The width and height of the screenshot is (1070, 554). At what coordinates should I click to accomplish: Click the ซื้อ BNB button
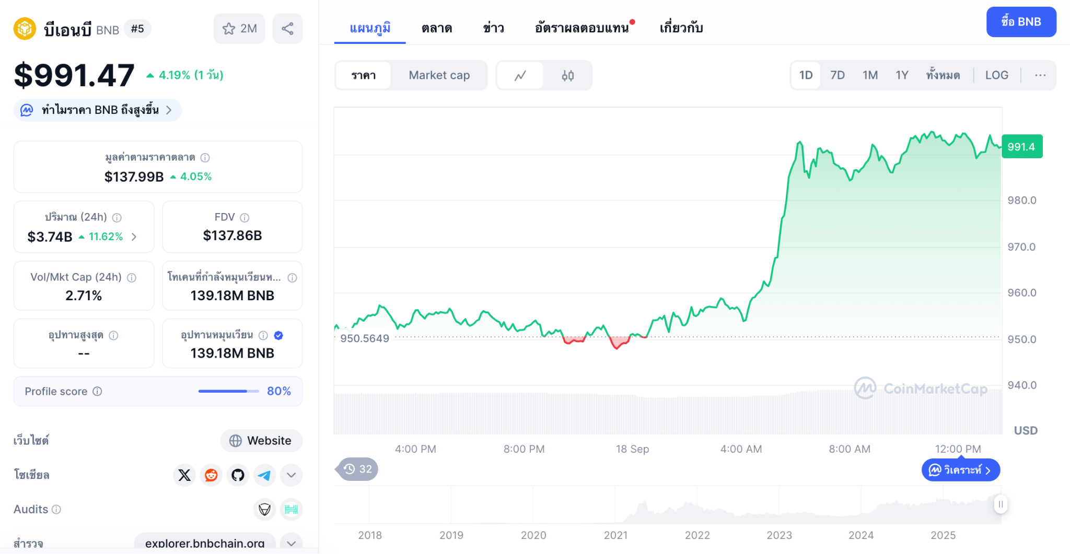coord(1021,22)
